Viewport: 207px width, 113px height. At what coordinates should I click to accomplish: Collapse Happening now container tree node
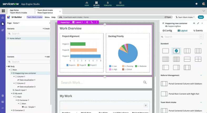(x=12, y=73)
